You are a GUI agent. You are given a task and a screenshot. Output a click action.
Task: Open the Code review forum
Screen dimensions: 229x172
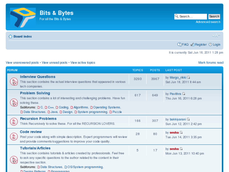point(31,132)
